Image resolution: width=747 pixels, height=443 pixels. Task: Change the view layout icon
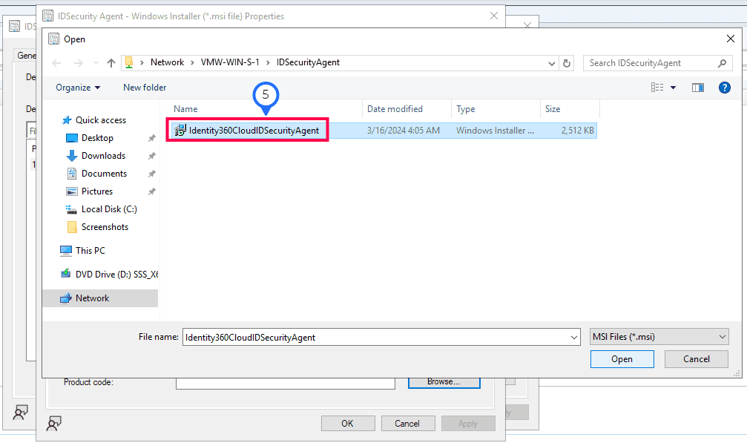tap(657, 87)
